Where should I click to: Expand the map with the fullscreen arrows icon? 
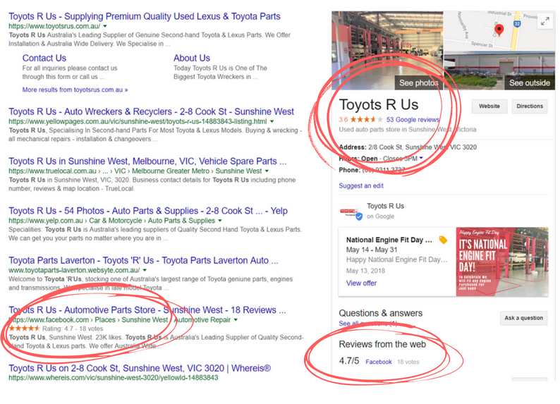click(x=545, y=21)
